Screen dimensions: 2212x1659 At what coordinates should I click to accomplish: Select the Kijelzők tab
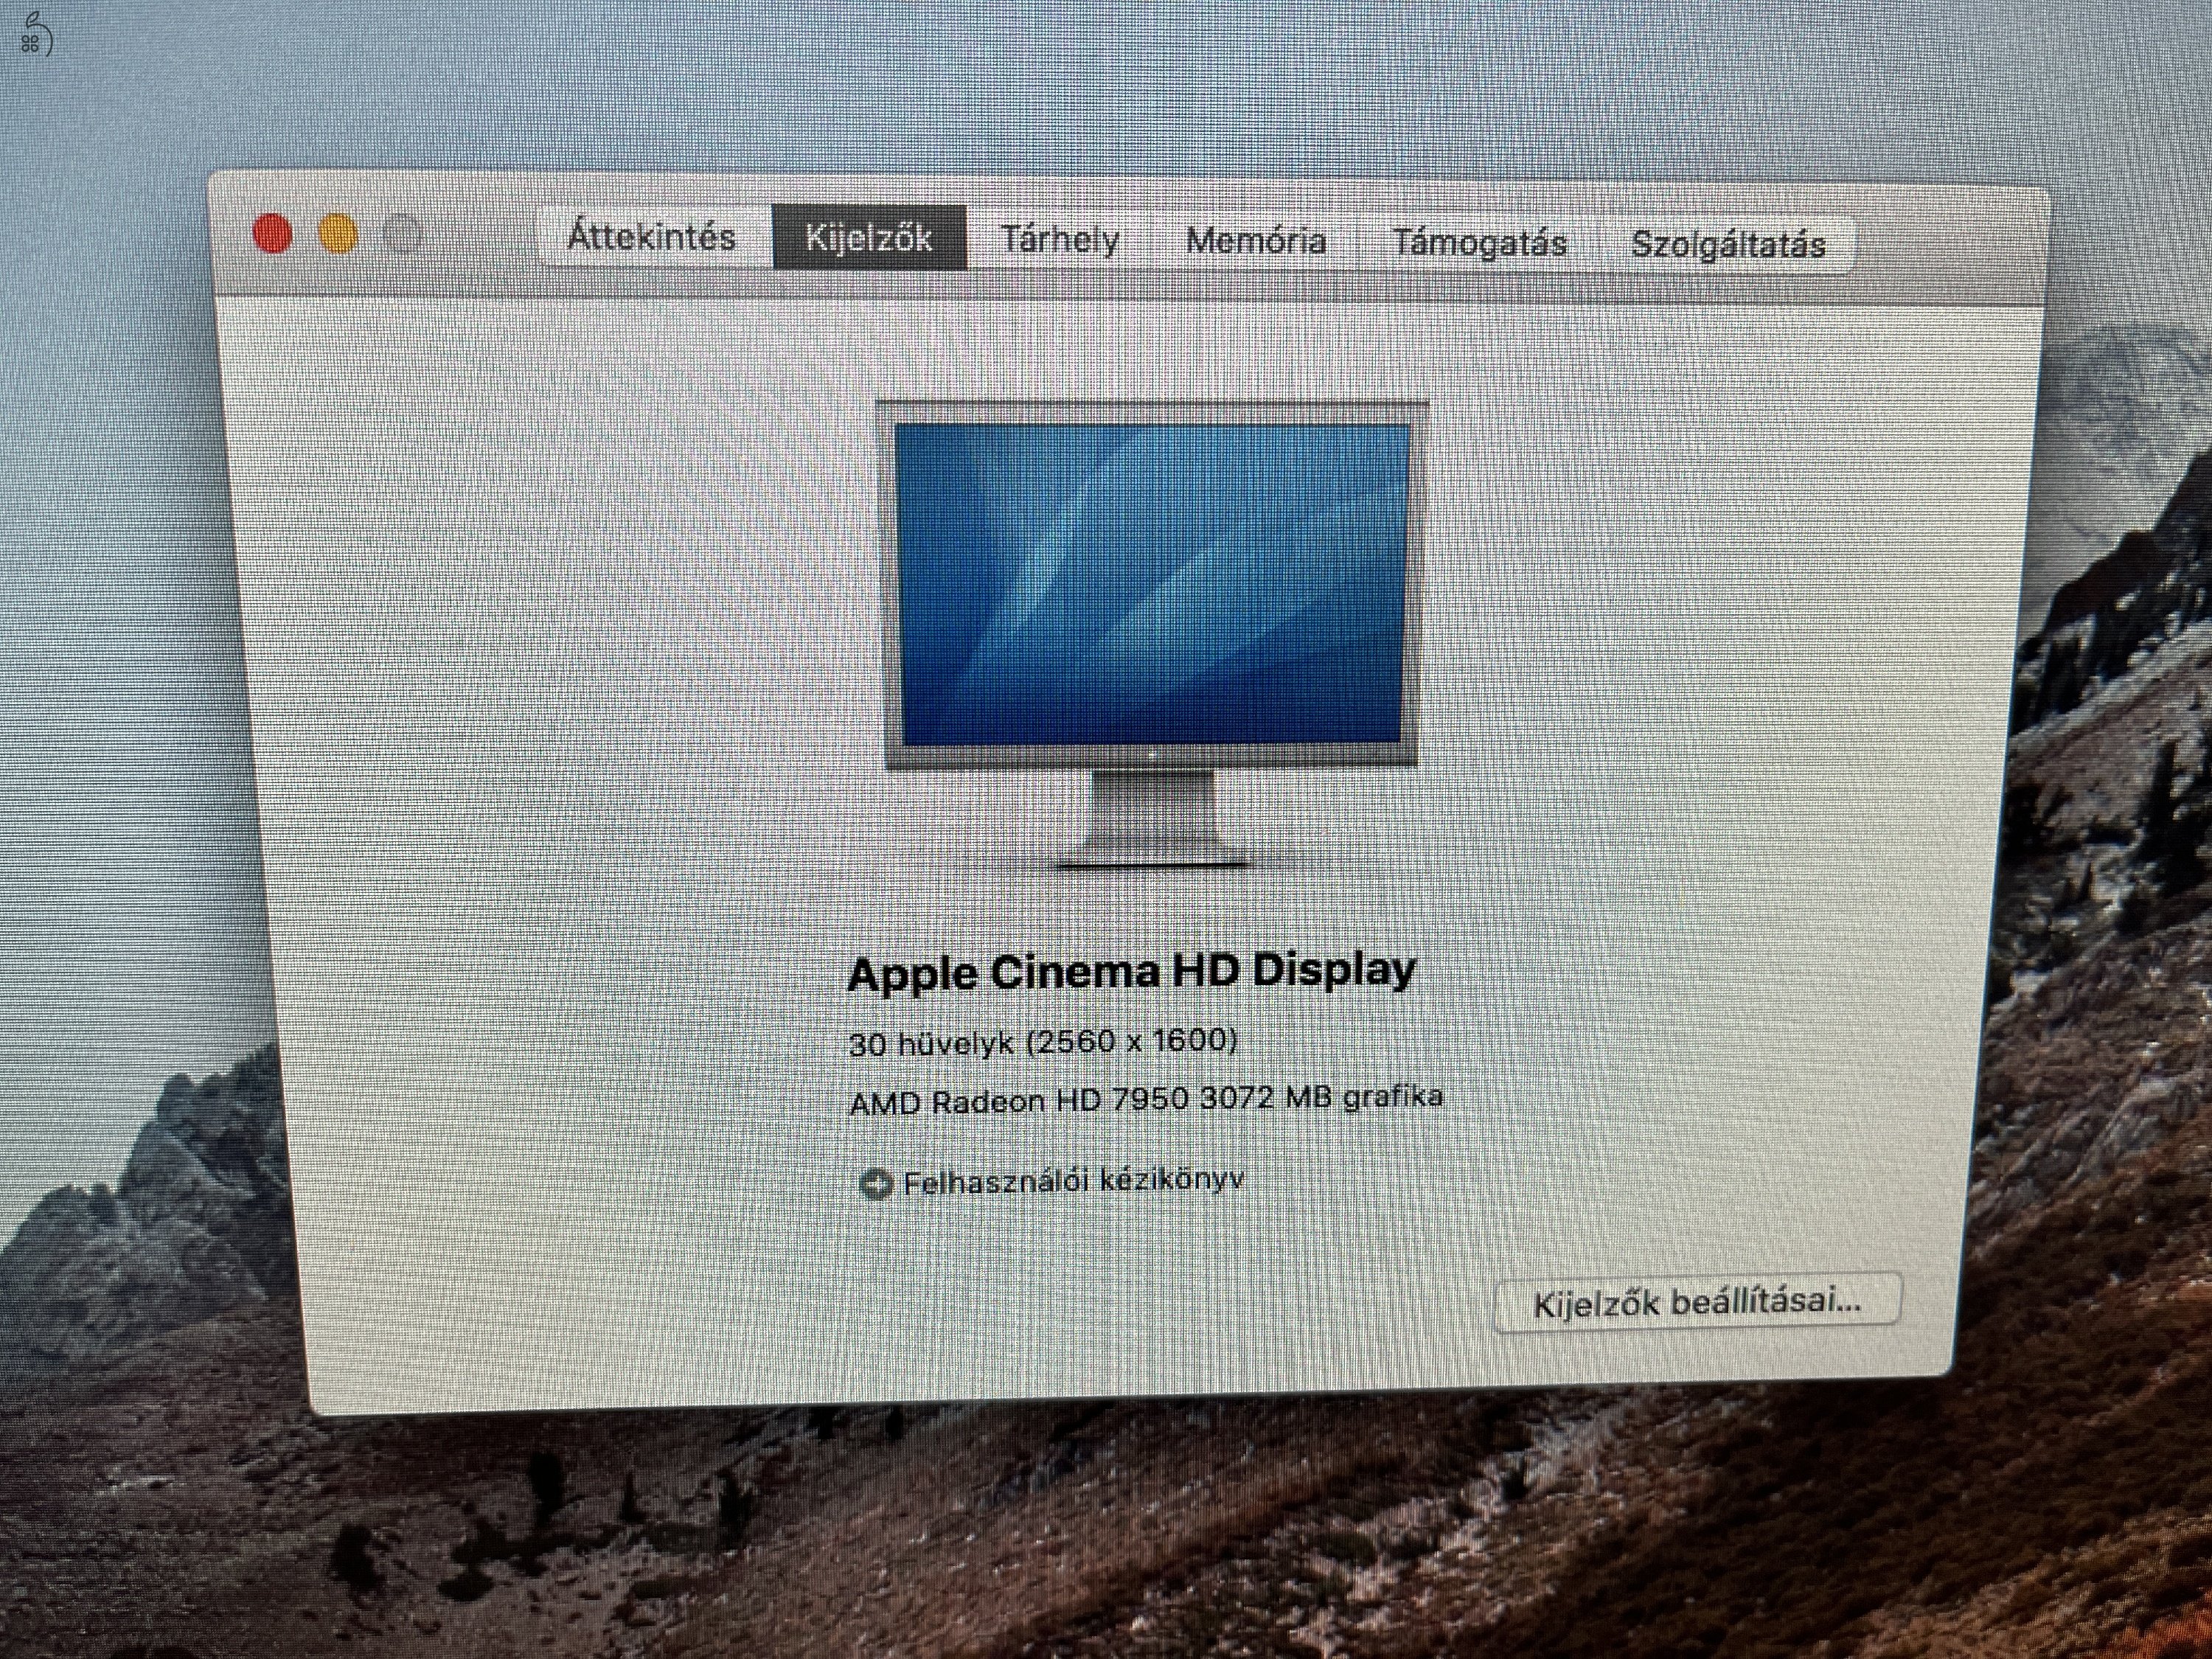[x=868, y=239]
